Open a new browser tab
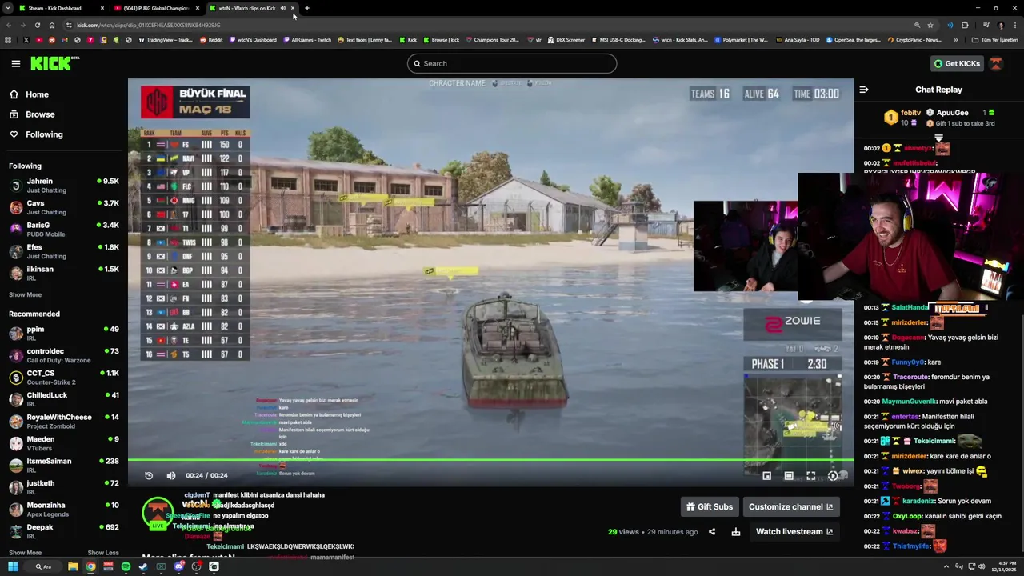Screen dimensions: 1024x576 click(307, 8)
